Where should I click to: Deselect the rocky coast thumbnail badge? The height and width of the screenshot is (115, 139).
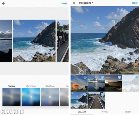[85, 94]
